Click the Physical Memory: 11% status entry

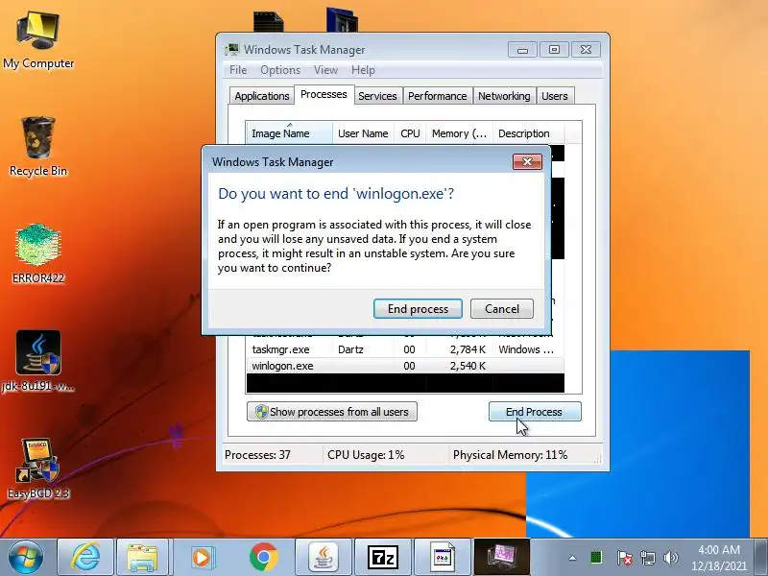coord(510,455)
